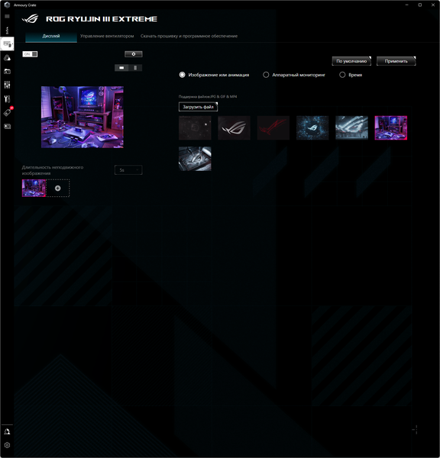Select the gaming room image in the playlist slot
This screenshot has width=440, height=458.
(x=34, y=188)
